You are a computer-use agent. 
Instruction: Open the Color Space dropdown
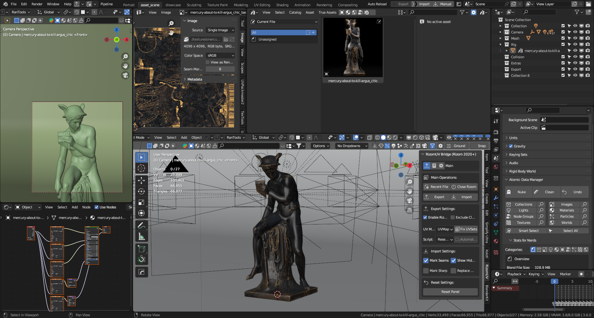click(x=220, y=55)
